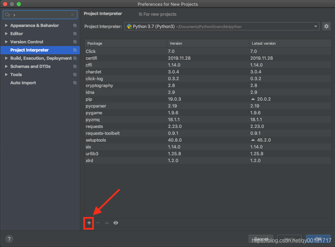Click version 2.23.0 in the requests row
This screenshot has height=247, width=335.
[x=175, y=126]
